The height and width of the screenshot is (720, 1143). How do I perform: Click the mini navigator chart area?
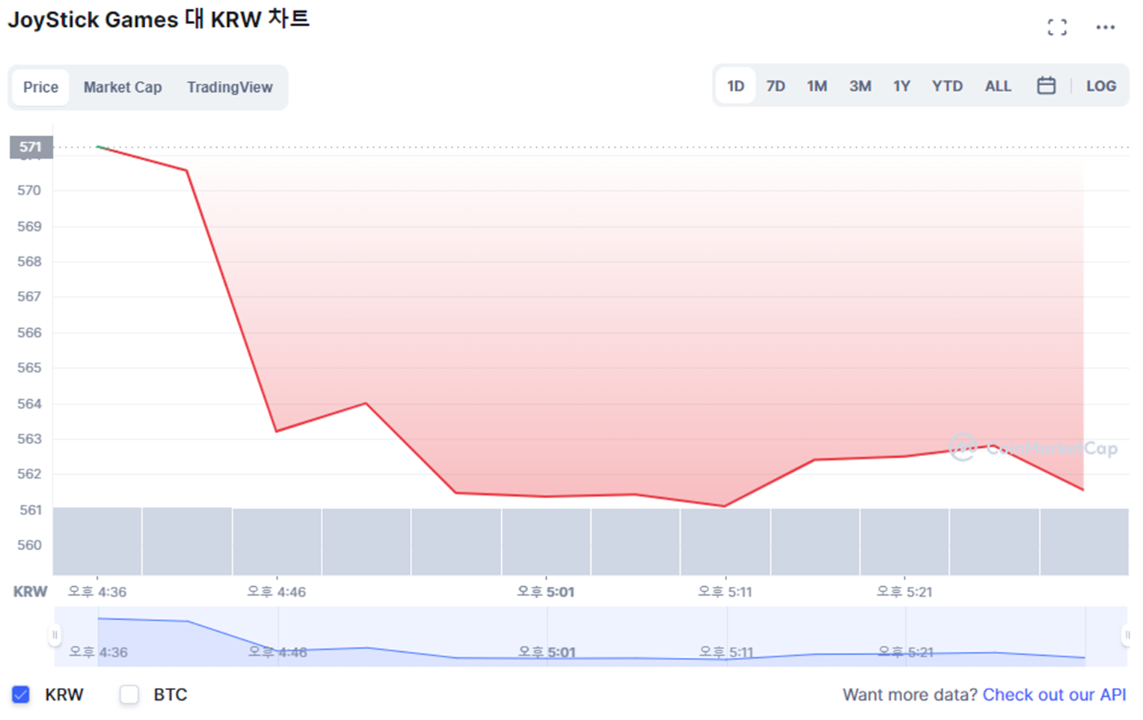(x=591, y=636)
